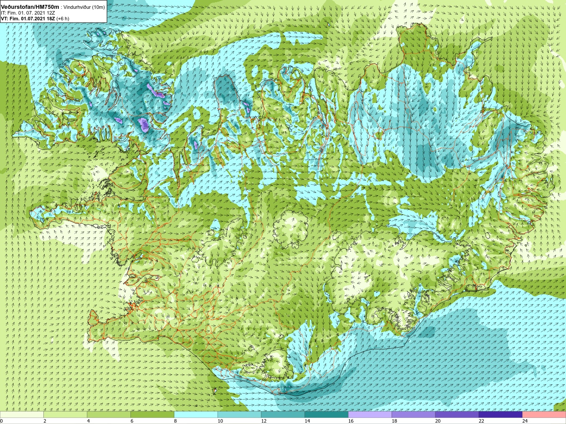This screenshot has height=424, width=566.
Task: Click the '(+6 h)' forecast offset text
Action: [x=63, y=19]
